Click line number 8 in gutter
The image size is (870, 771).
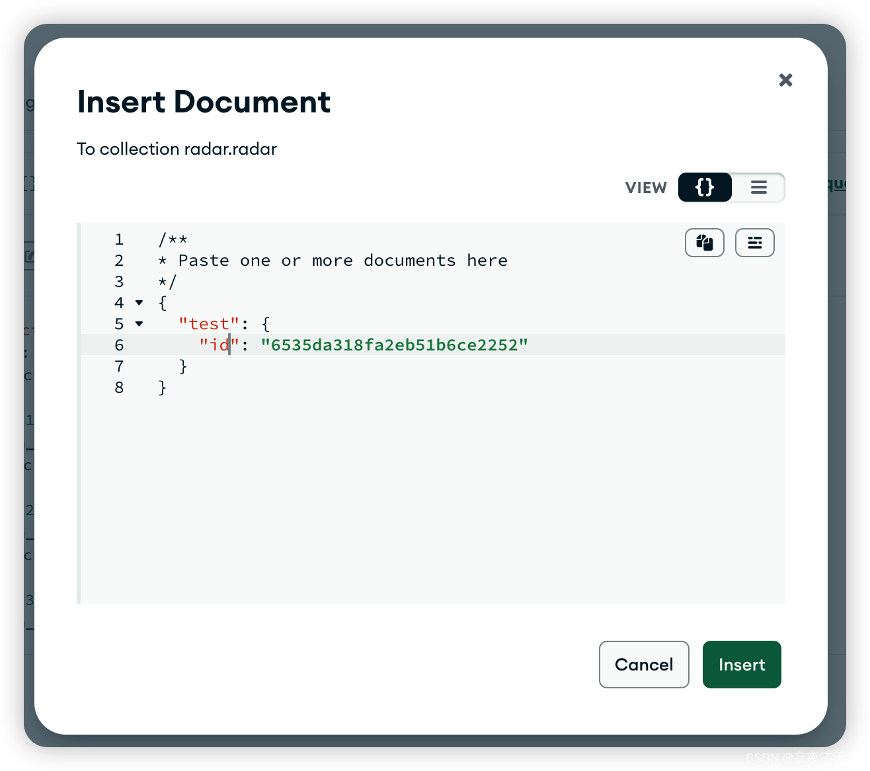[119, 387]
